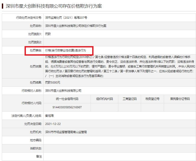Click the 处罚名称 value cell text

tap(76, 26)
